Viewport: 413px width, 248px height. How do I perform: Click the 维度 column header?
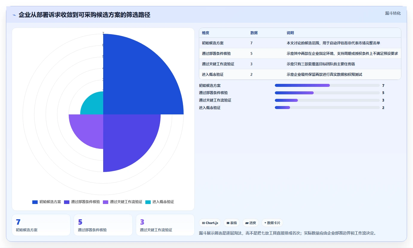(205, 33)
